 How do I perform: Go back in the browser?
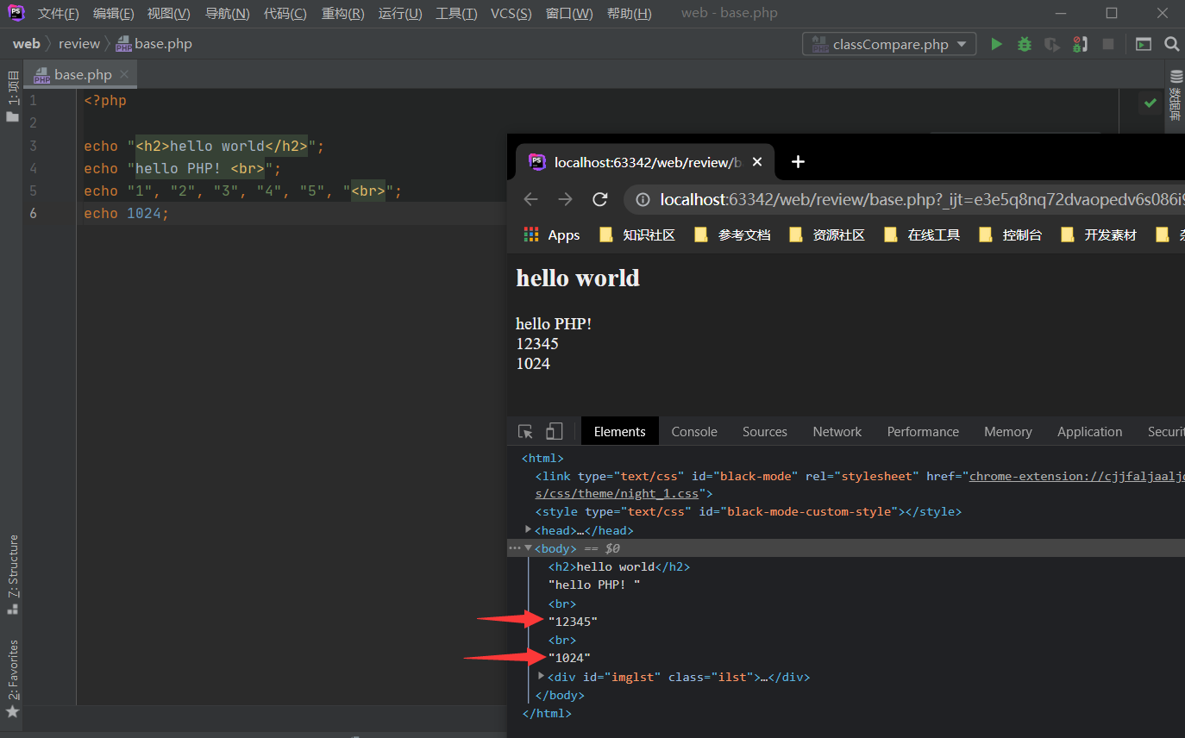click(x=530, y=199)
